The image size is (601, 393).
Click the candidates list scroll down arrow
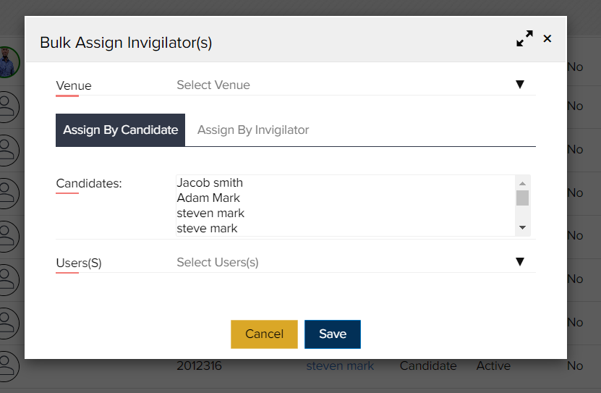[x=522, y=228]
